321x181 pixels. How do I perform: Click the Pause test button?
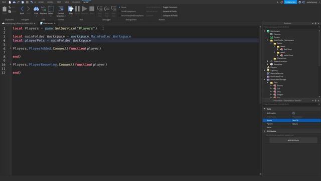pos(77,9)
